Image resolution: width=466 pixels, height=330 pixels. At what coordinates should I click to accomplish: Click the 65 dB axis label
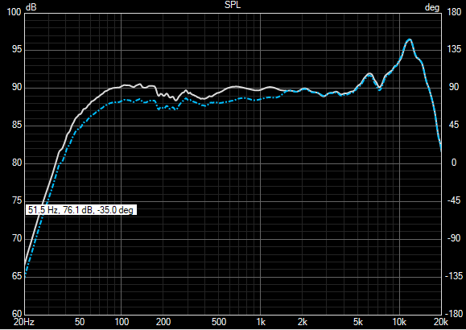pyautogui.click(x=17, y=276)
